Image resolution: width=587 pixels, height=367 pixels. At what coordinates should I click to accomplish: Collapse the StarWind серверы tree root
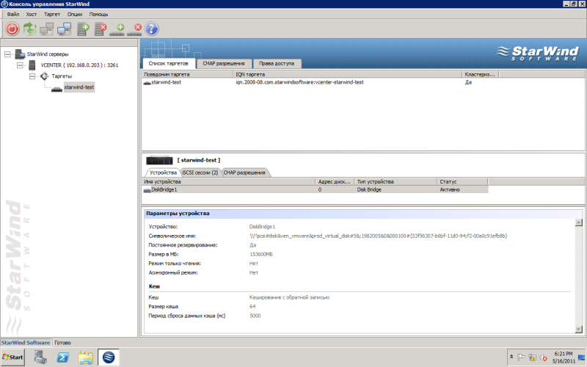click(x=7, y=54)
